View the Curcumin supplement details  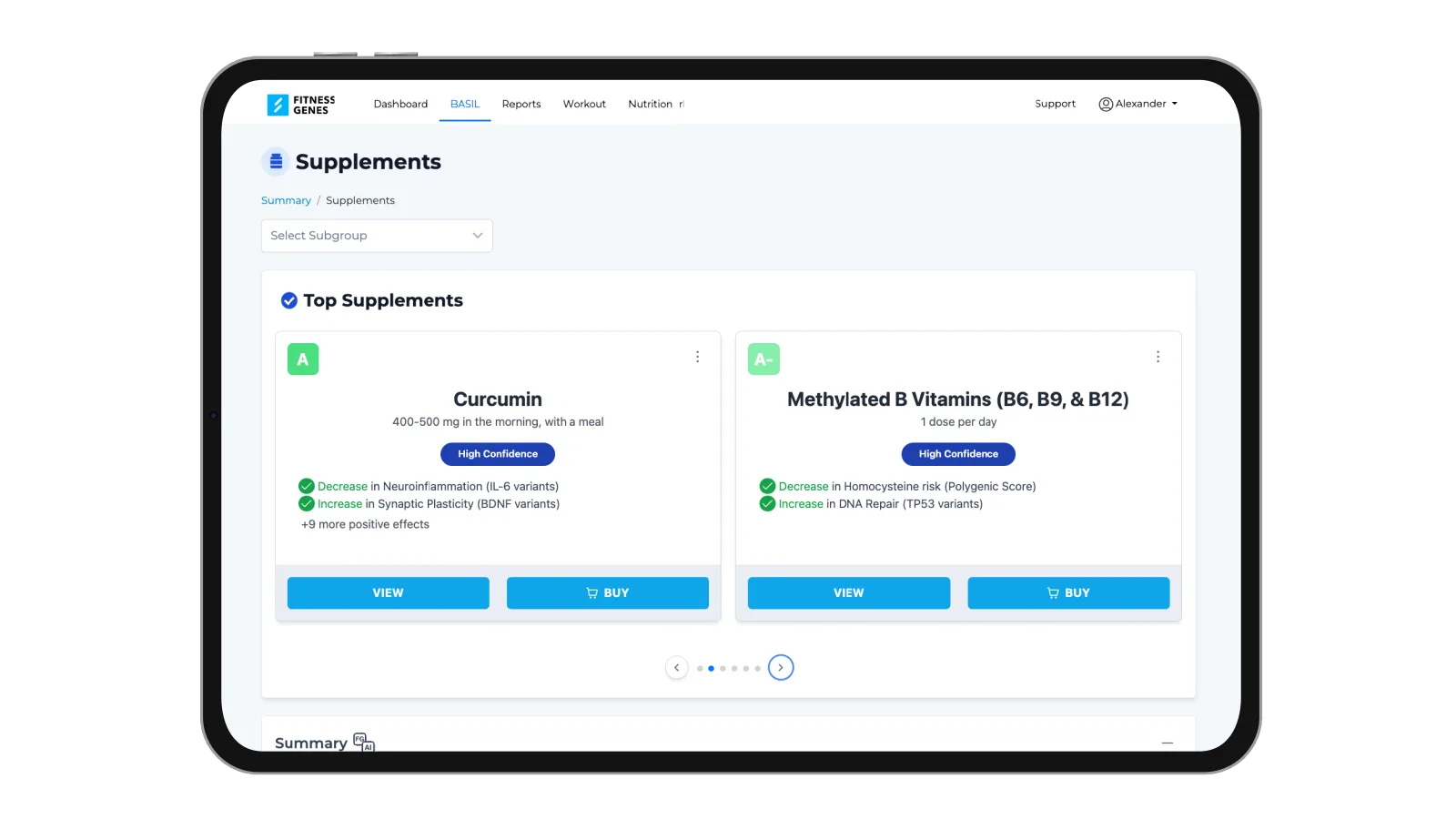389,593
